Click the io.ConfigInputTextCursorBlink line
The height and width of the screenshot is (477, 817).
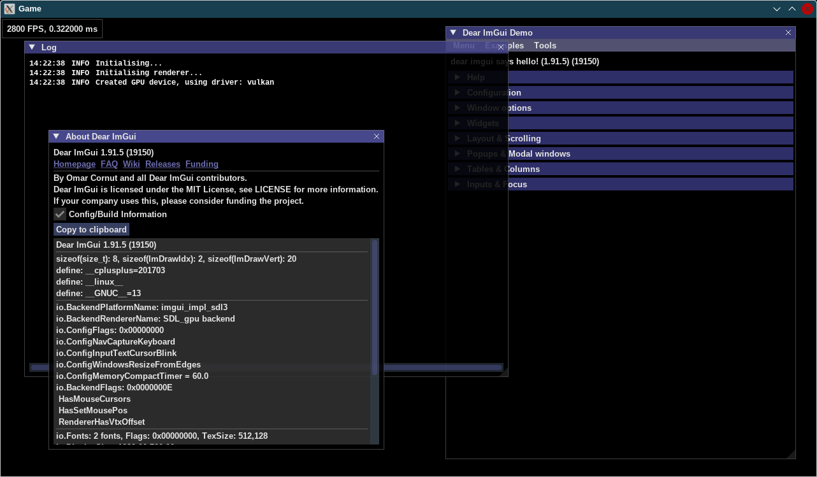coord(117,353)
